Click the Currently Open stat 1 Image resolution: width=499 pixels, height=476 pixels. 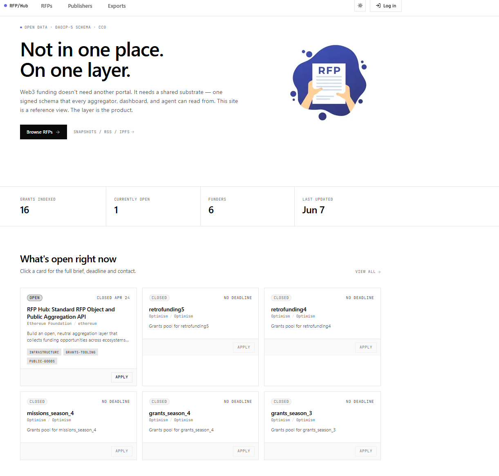click(116, 210)
